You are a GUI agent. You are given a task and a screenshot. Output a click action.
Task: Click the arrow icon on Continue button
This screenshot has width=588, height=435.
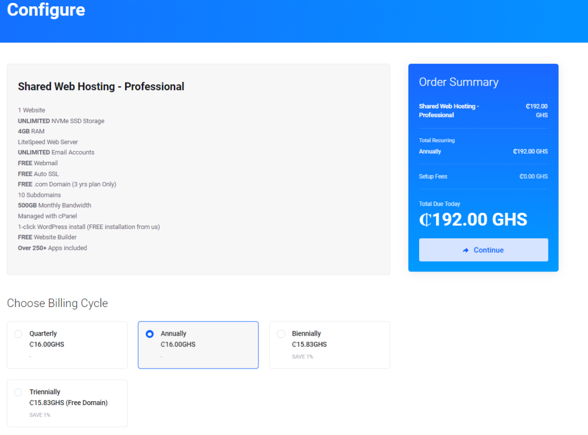(x=466, y=250)
